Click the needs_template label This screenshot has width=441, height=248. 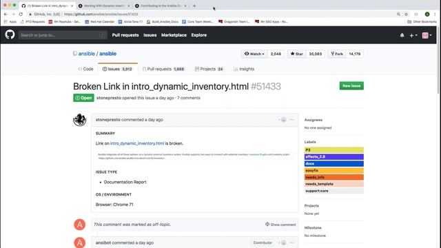coord(334,184)
